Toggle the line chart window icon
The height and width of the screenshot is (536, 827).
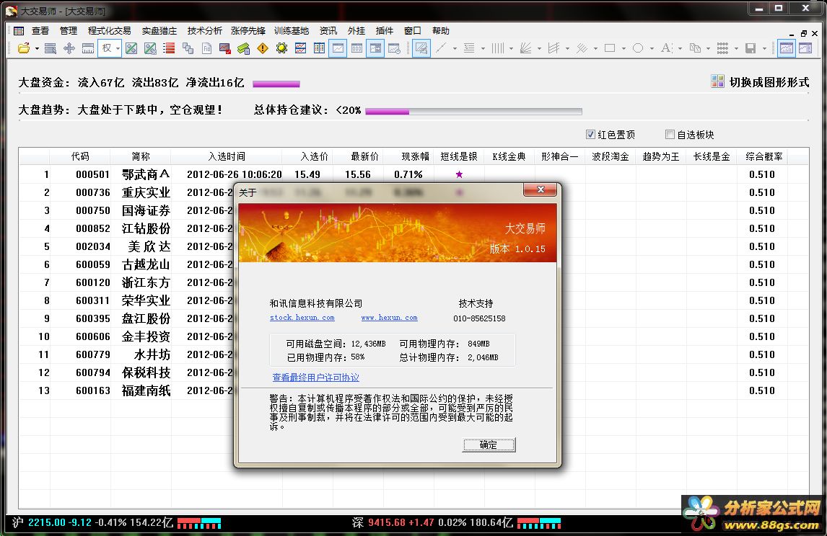coord(338,48)
